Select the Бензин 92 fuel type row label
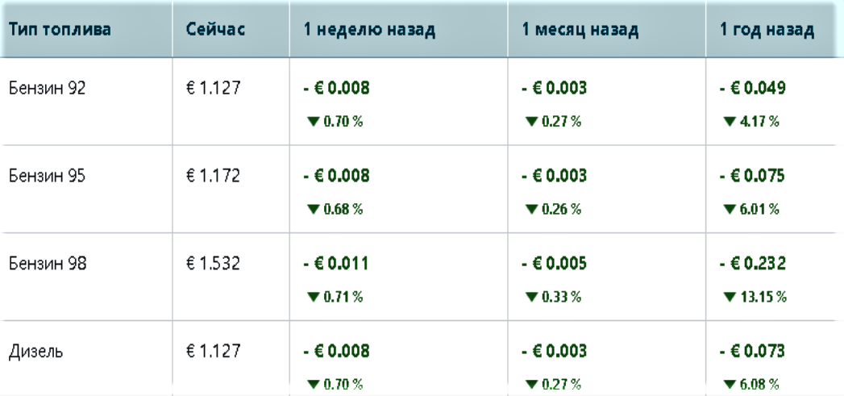The width and height of the screenshot is (844, 396). click(47, 89)
